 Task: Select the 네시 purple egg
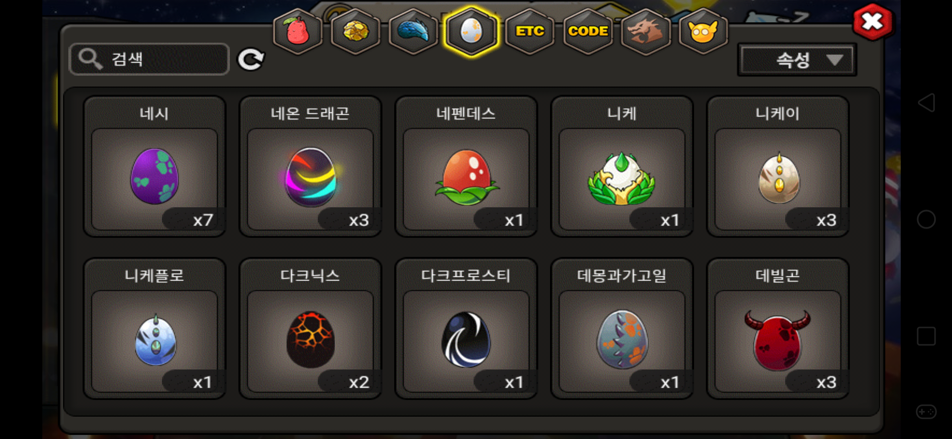[x=155, y=166]
